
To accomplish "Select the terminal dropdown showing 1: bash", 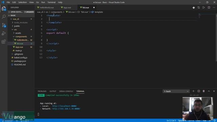I will point(176,91).
